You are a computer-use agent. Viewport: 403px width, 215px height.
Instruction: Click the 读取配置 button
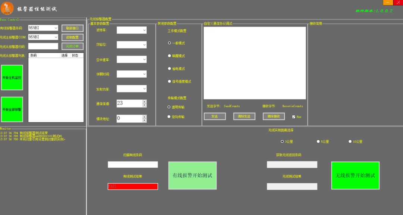(x=72, y=37)
